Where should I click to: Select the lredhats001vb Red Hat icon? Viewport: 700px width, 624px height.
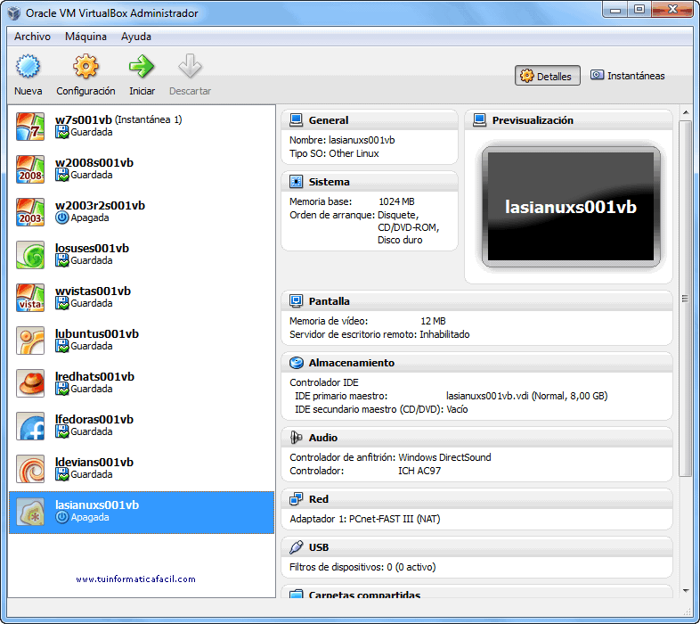pos(30,383)
